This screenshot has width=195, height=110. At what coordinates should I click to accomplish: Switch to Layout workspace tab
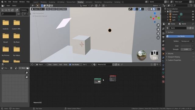36,2
